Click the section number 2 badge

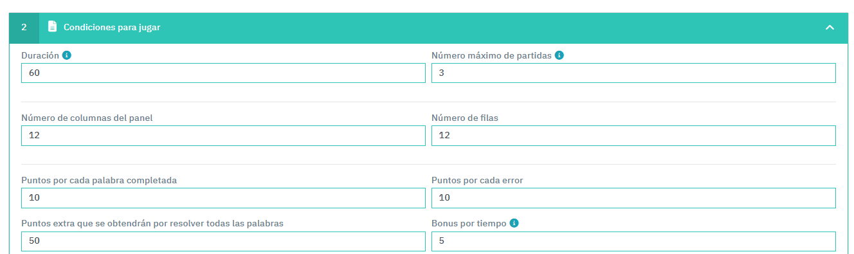24,27
